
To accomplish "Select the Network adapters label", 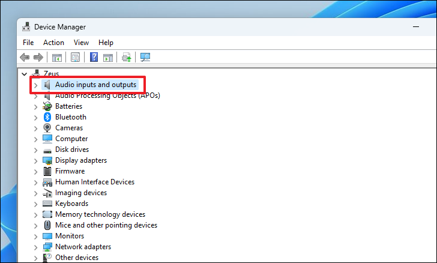I will tap(83, 247).
